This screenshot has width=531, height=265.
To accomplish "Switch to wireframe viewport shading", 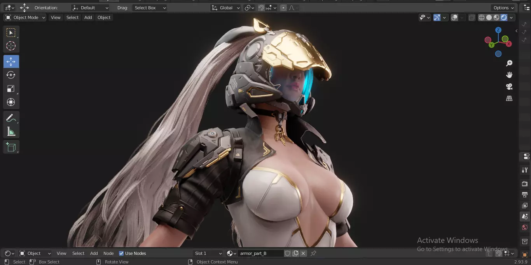I will tap(482, 17).
